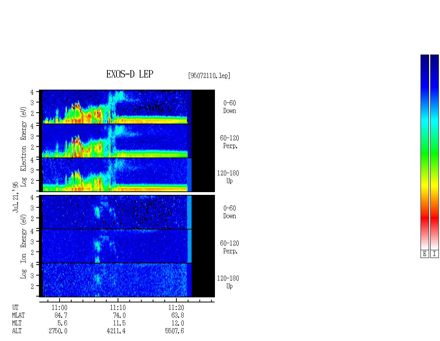This screenshot has width=440, height=341.
Task: Click the 'ALT' row header
Action: (x=17, y=331)
